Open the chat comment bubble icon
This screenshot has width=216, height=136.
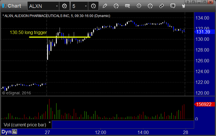tap(173, 6)
